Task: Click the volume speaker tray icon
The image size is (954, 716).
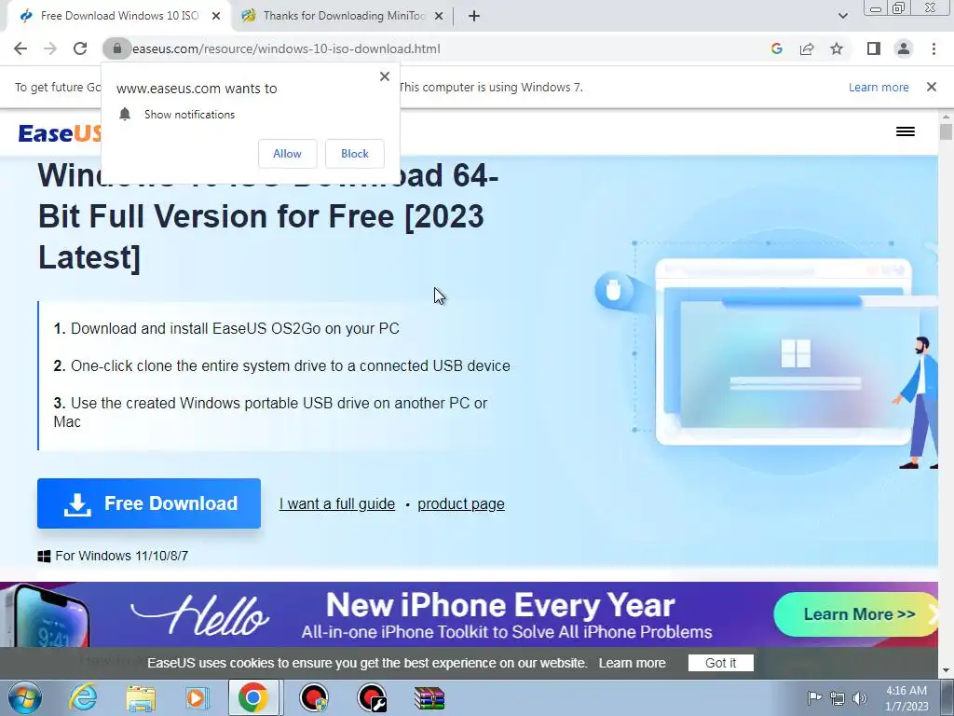Action: coord(860,698)
